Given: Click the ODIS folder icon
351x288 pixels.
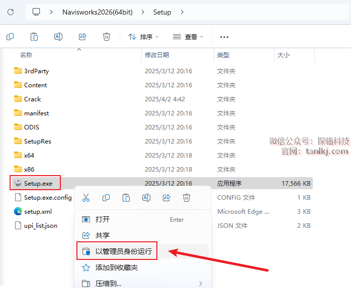Looking at the screenshot, I should 18,127.
